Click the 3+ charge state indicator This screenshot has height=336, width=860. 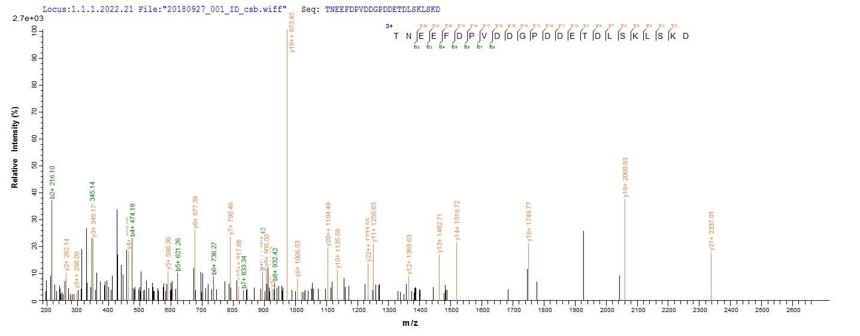coord(389,26)
